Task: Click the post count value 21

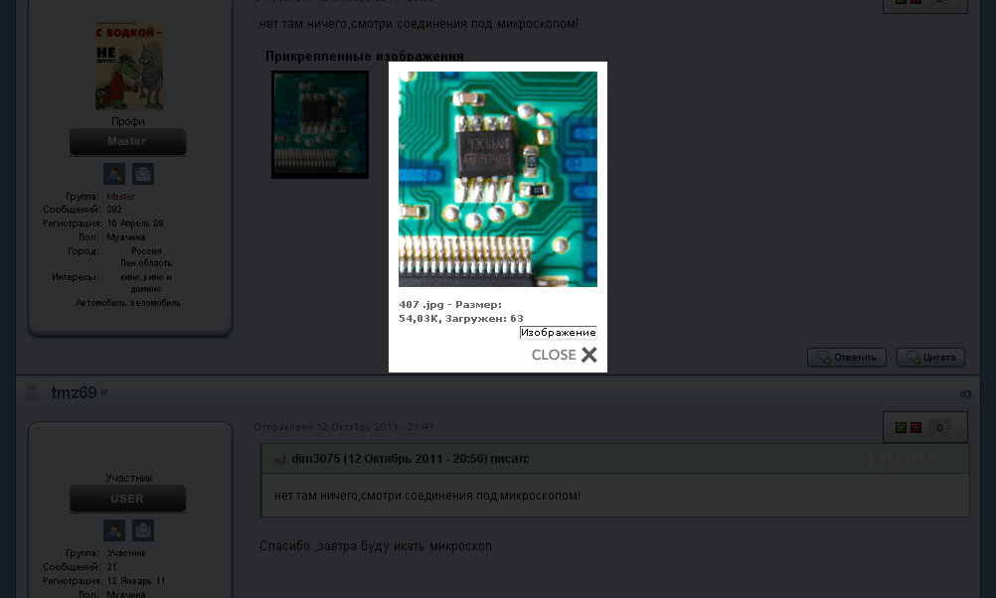Action: coord(111,567)
